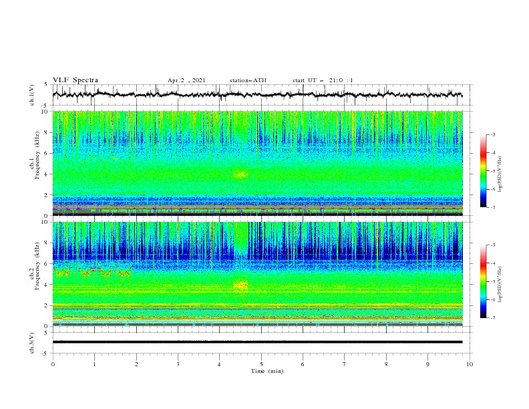Click the "4" kHz tick of ch.1 spectrogram

[47, 174]
